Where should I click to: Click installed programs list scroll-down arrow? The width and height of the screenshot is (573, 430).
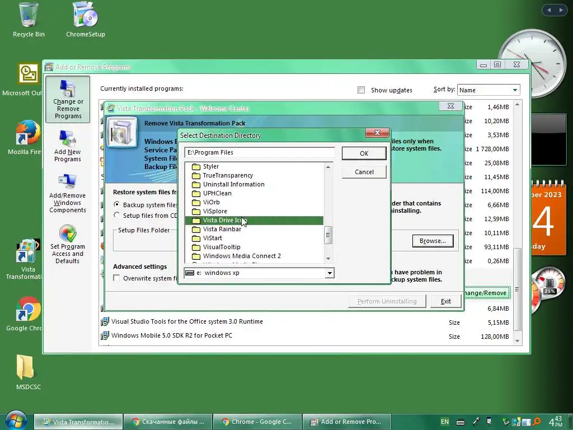point(517,341)
